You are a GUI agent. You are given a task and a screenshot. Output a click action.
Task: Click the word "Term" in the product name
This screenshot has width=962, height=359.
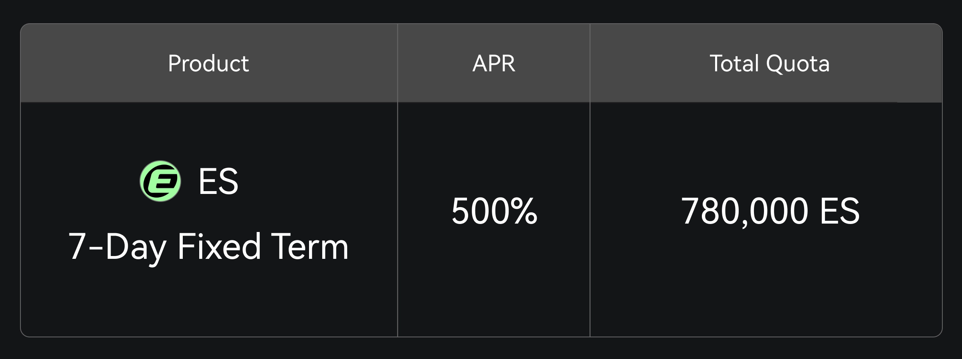pos(310,246)
